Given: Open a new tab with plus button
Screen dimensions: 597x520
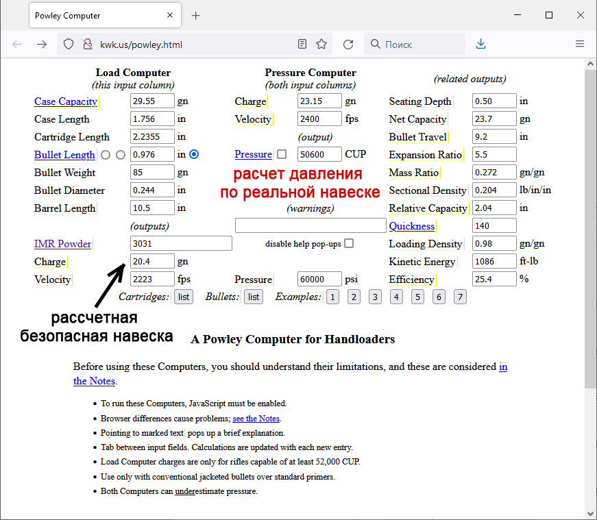Looking at the screenshot, I should coord(196,15).
